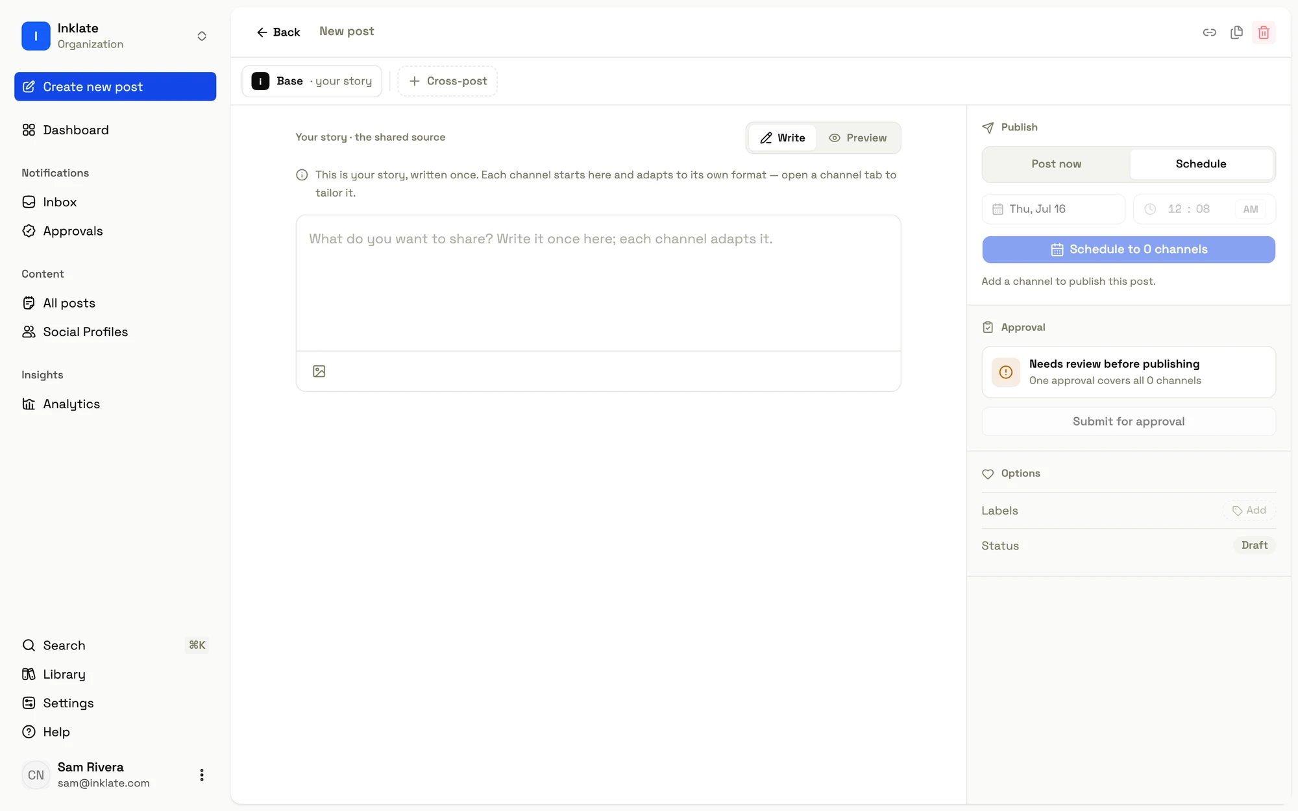Switch editor to Preview mode
1298x811 pixels.
(x=857, y=138)
